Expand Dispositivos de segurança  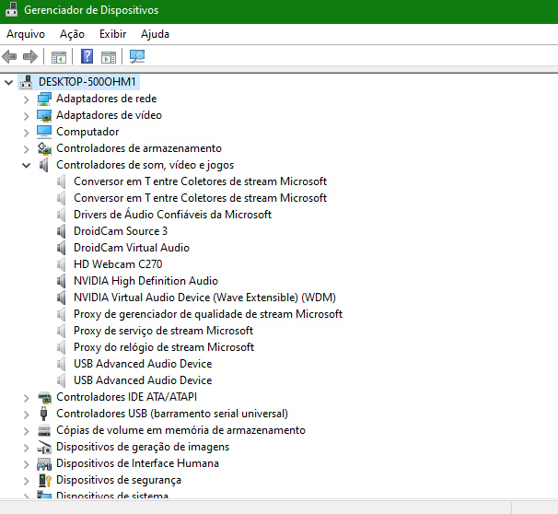(x=27, y=481)
